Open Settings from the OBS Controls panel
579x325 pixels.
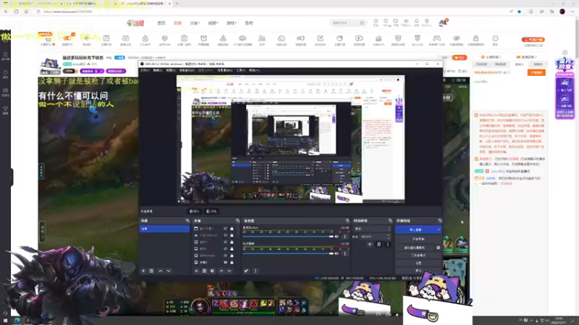tap(418, 263)
